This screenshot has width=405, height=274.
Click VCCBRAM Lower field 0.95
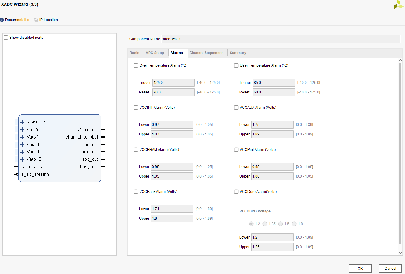click(172, 167)
